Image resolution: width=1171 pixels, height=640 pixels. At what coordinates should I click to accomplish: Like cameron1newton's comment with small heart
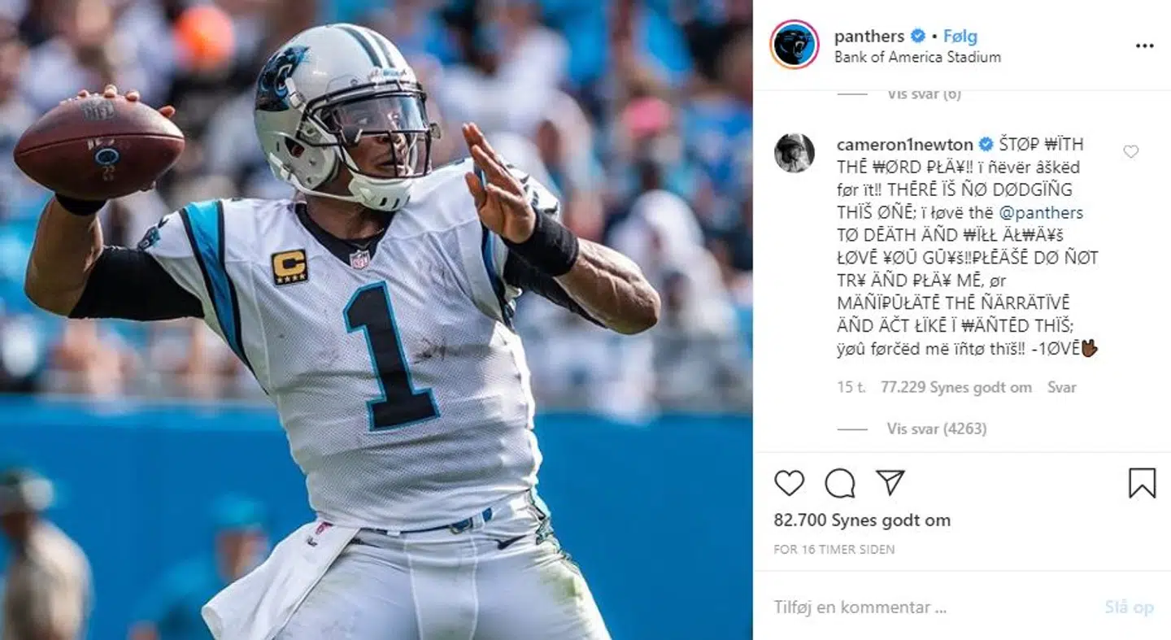(x=1130, y=151)
